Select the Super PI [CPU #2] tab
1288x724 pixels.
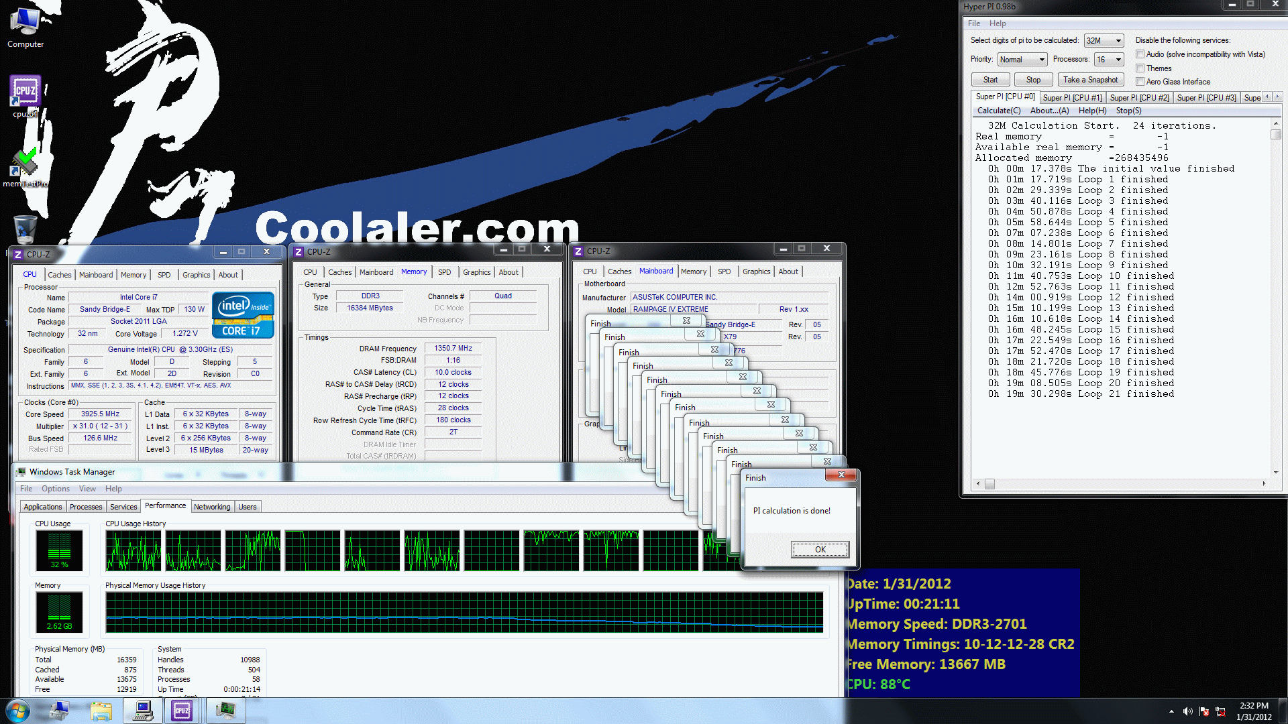coord(1139,98)
